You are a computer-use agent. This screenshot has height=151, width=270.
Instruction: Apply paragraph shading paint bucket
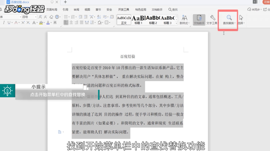tap(99, 23)
